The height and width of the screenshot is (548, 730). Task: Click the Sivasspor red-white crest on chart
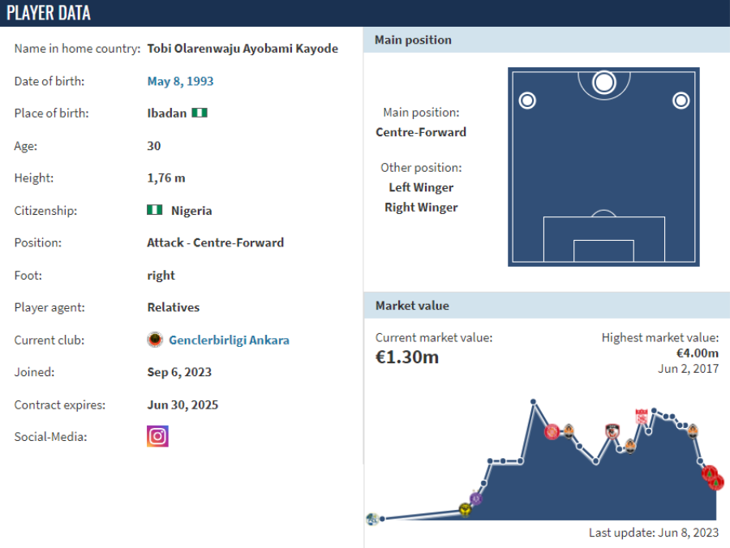click(x=642, y=417)
